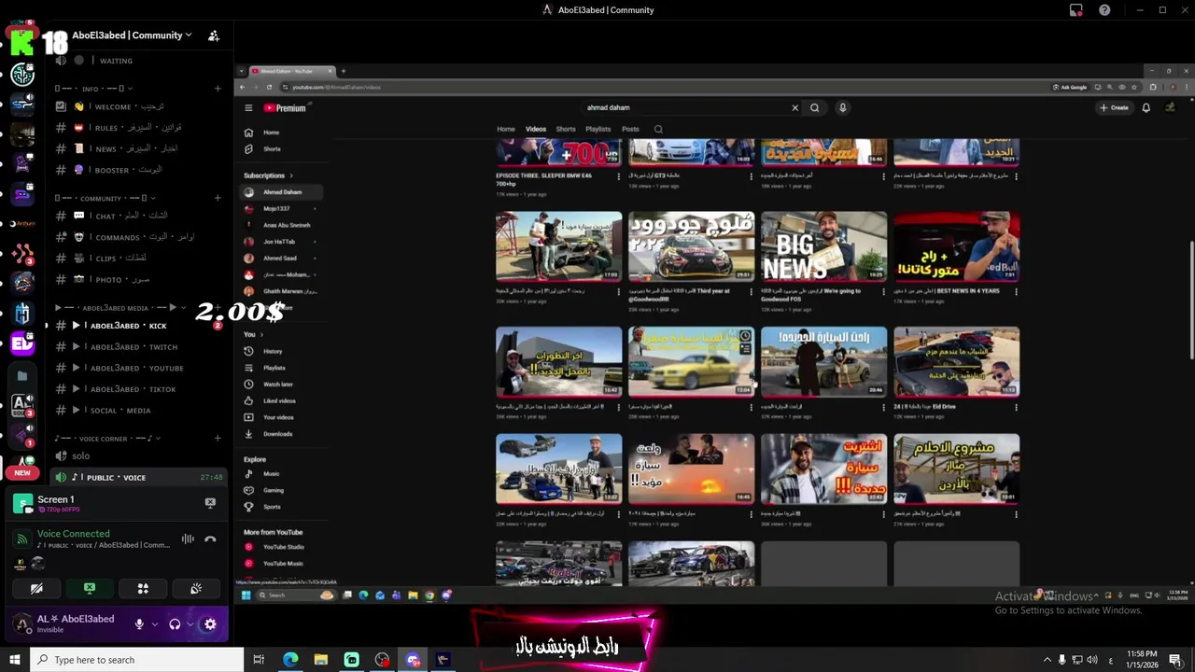This screenshot has width=1195, height=672.
Task: Create channel plus in INFO category
Action: coord(218,89)
